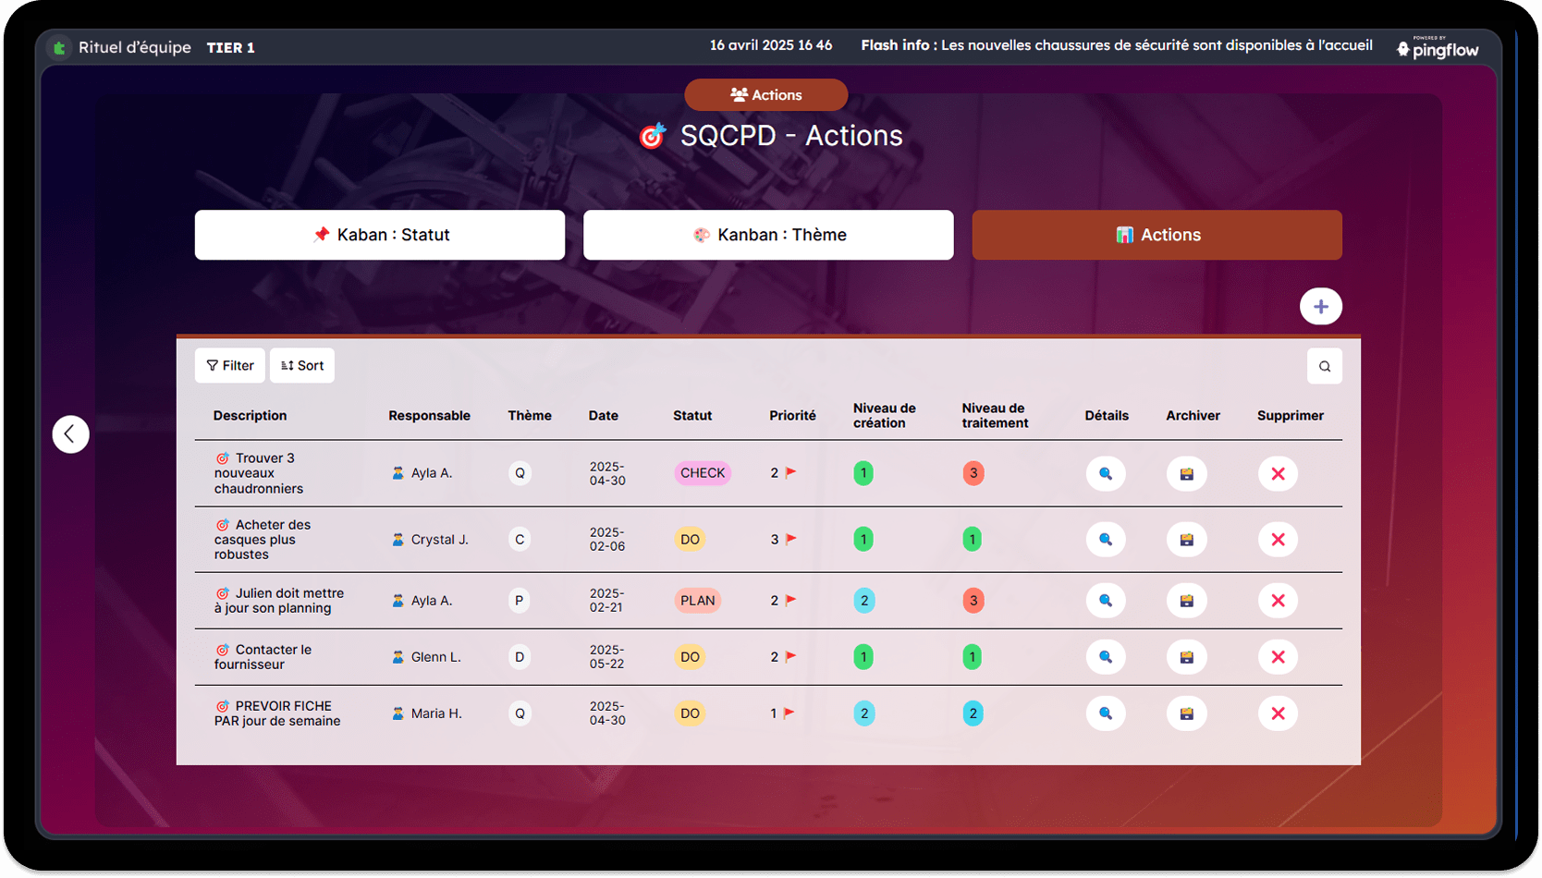The height and width of the screenshot is (878, 1542).
Task: Click the Rituel d'équipe title
Action: 135,47
